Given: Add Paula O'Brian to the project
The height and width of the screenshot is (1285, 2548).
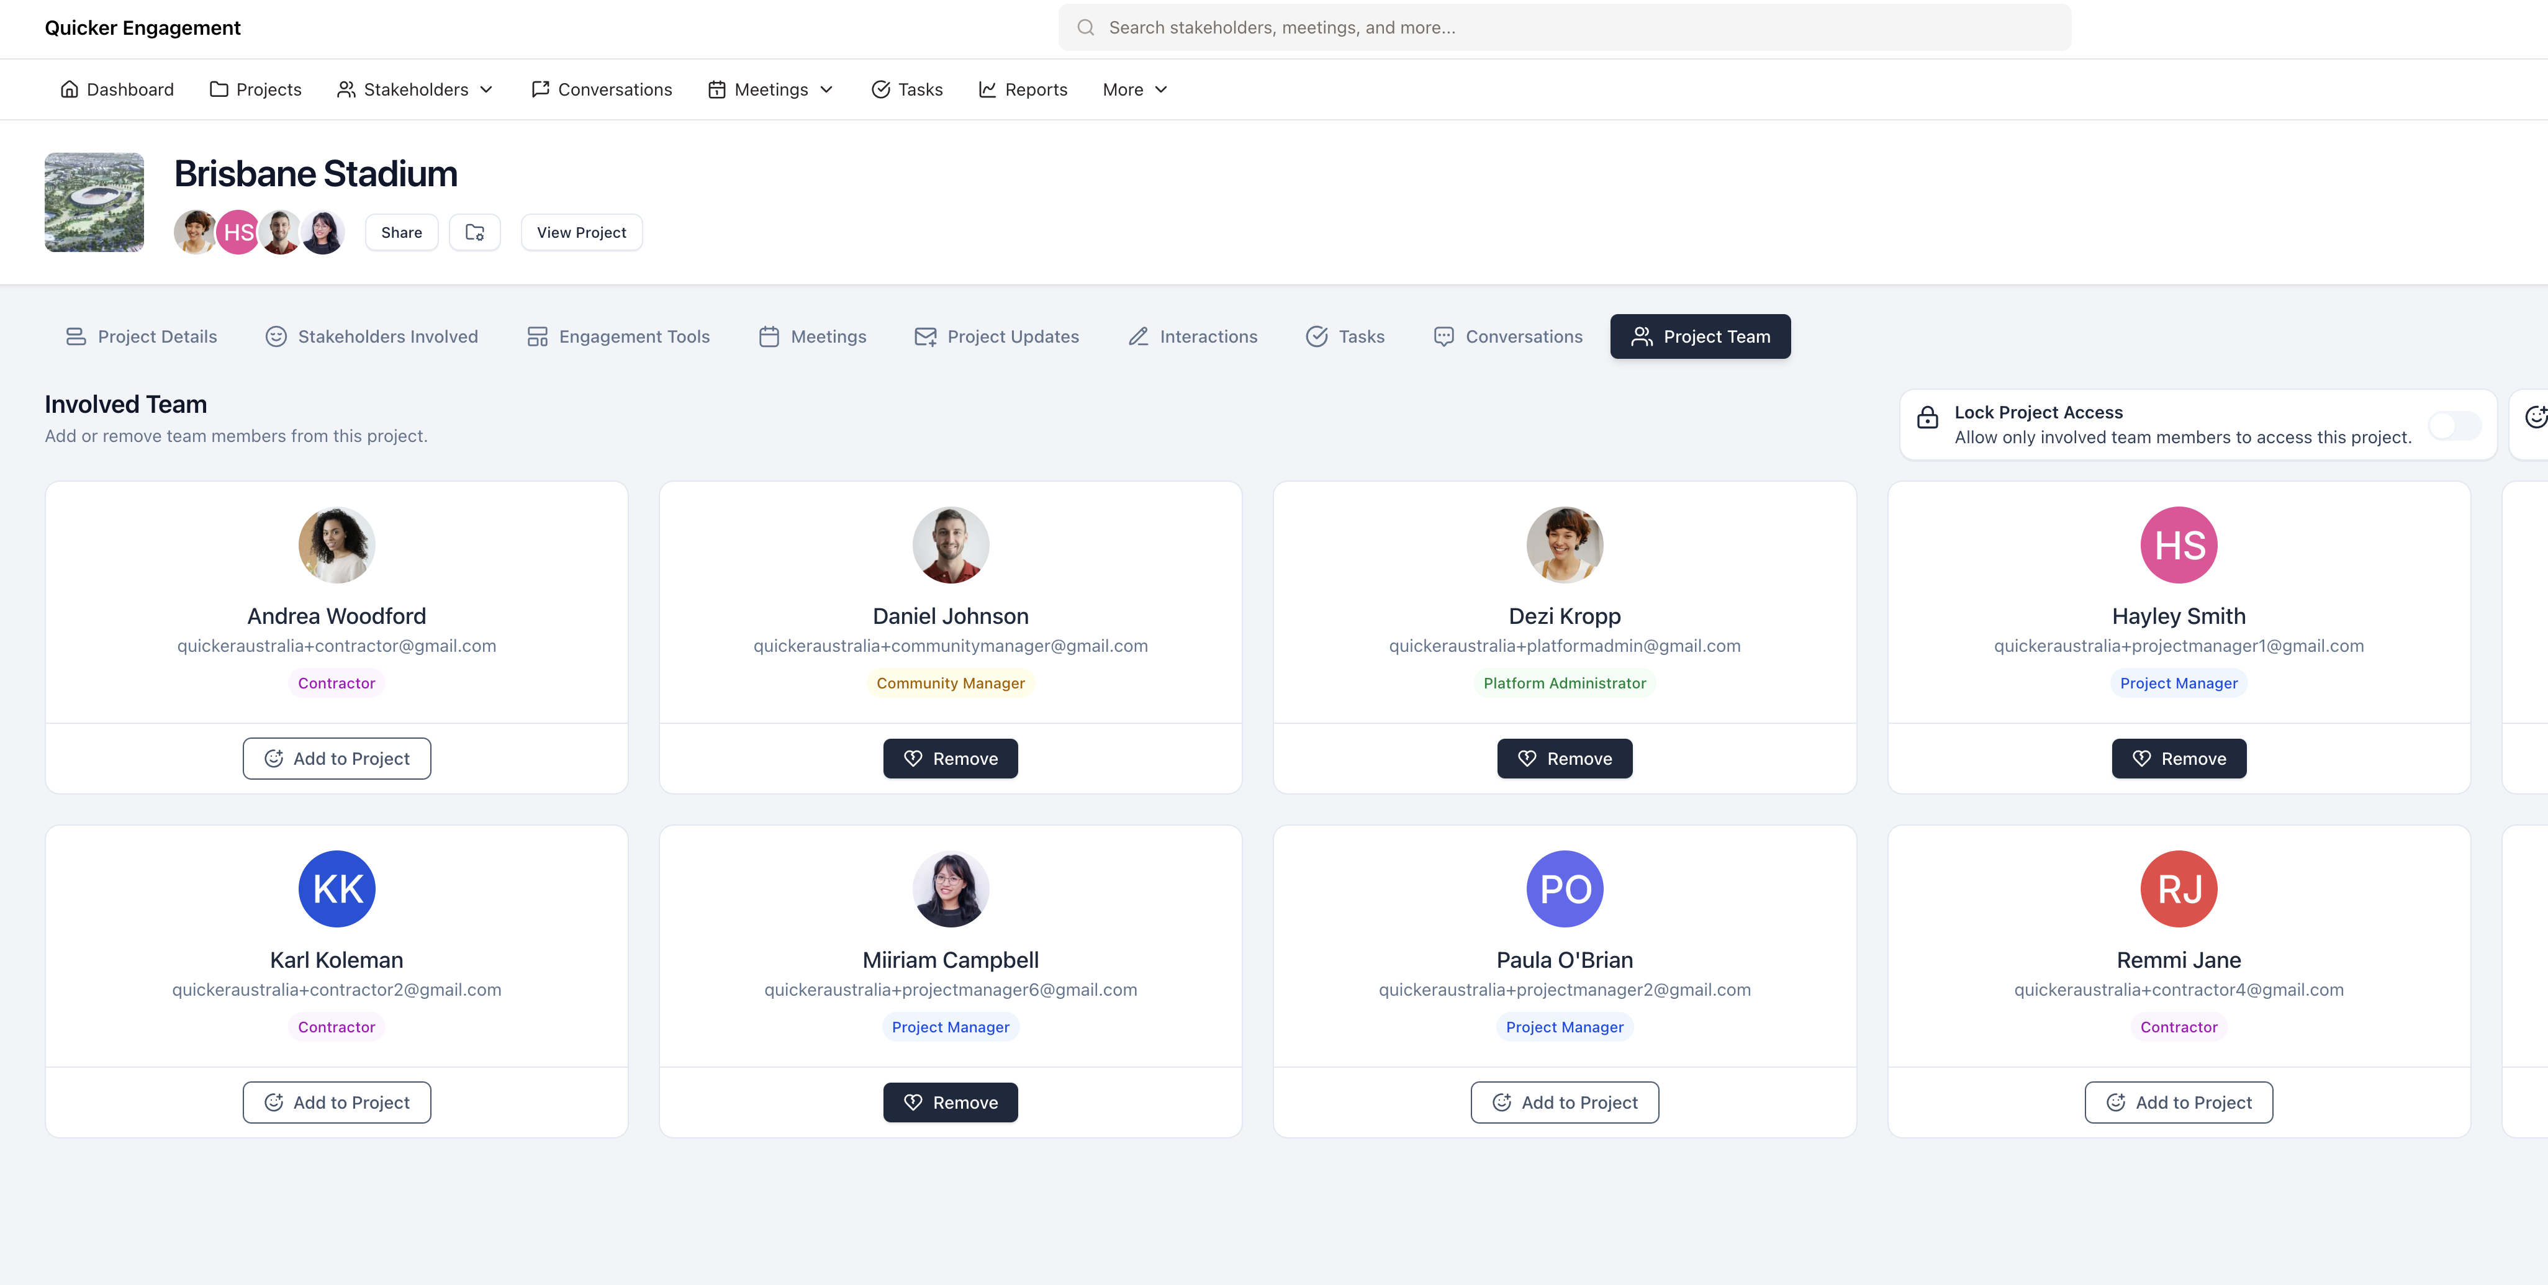Looking at the screenshot, I should [x=1564, y=1102].
